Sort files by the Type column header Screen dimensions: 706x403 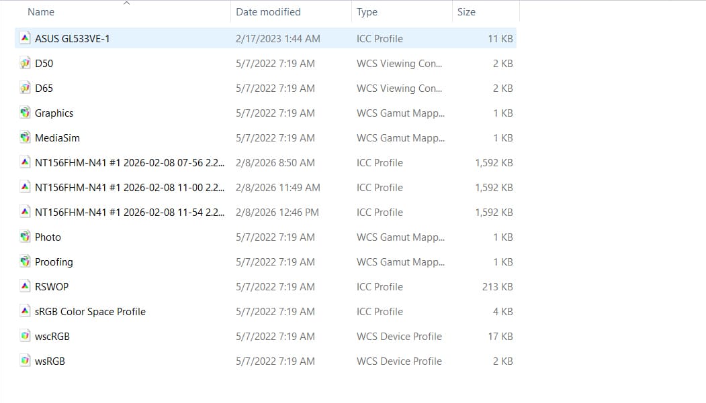pos(367,12)
